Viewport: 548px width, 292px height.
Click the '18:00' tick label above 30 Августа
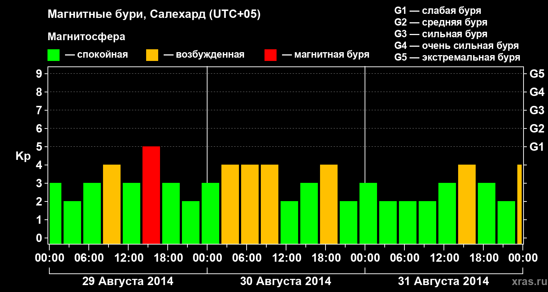pos(326,258)
